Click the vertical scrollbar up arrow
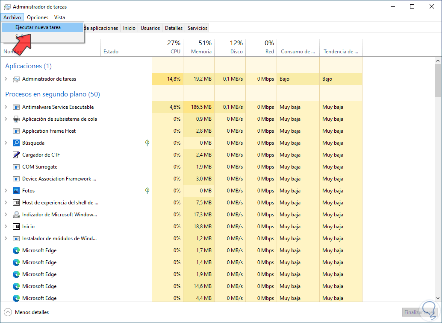The height and width of the screenshot is (323, 442). [438, 61]
